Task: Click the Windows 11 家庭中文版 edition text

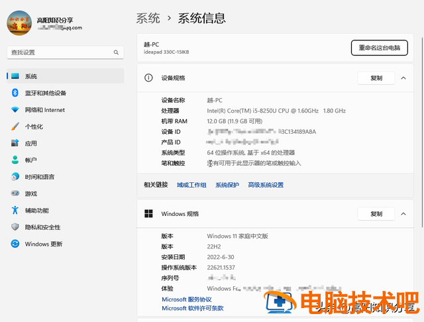Action: [237, 236]
